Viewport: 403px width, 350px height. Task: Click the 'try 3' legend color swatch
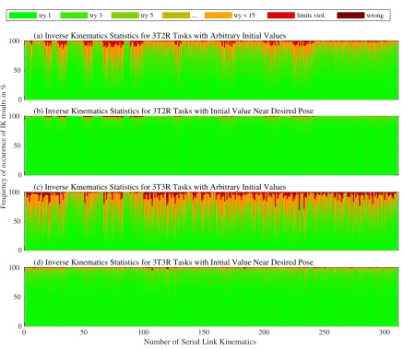[x=74, y=15]
